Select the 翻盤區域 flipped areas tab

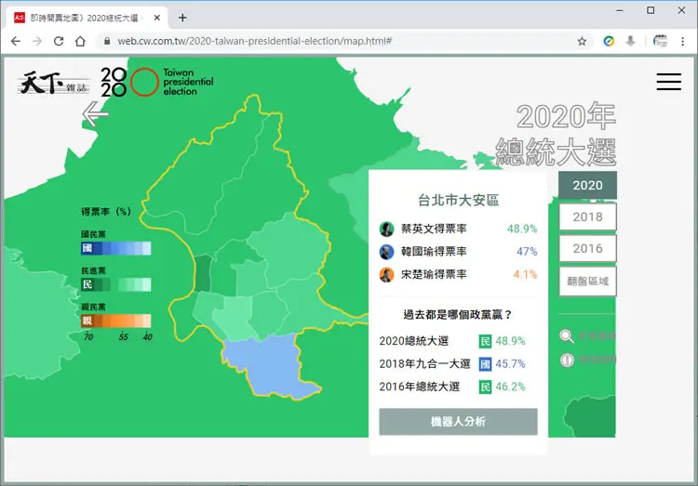pyautogui.click(x=587, y=281)
